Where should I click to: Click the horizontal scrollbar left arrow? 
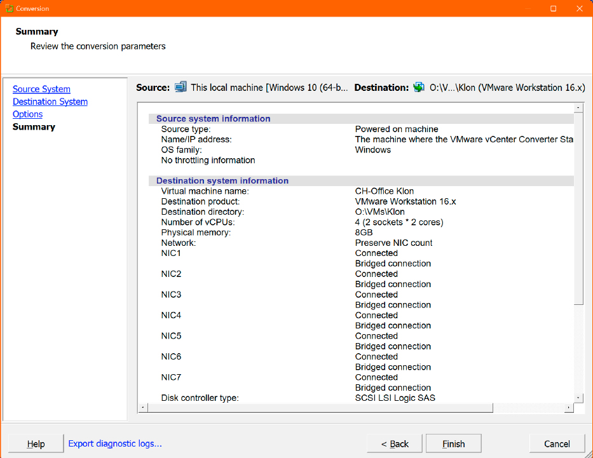coord(143,408)
